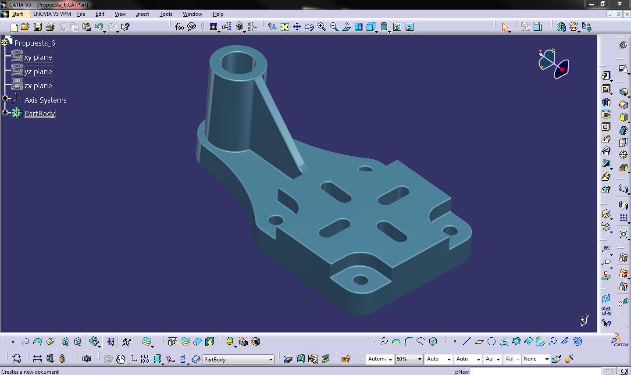The image size is (631, 375).
Task: Click the Undo arrow icon
Action: 99,27
